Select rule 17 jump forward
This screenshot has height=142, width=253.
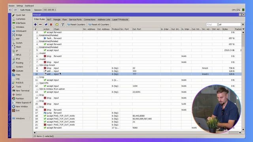pos(137,113)
